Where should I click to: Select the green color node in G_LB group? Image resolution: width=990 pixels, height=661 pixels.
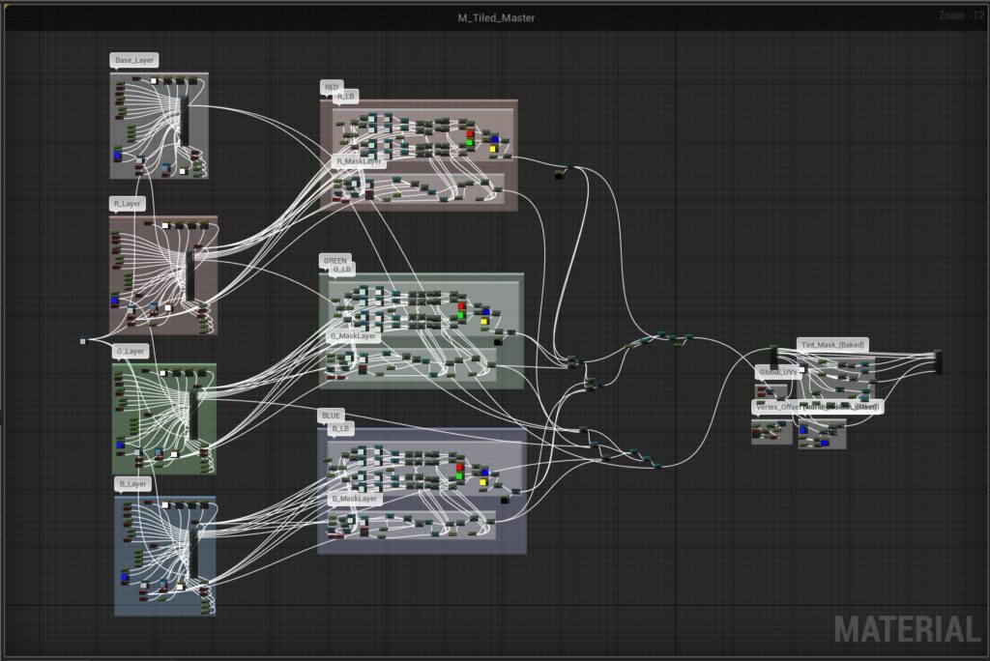[x=461, y=316]
